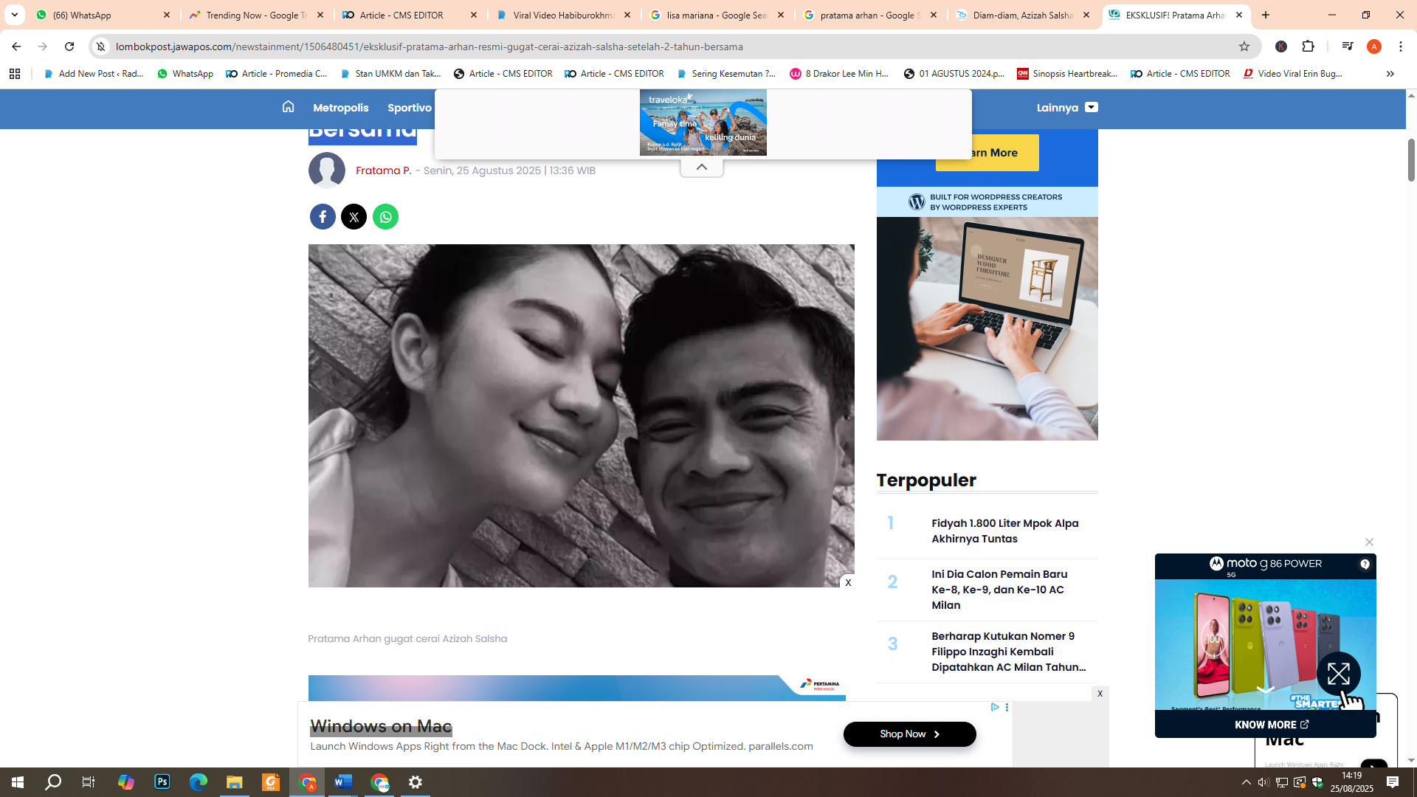This screenshot has width=1417, height=797.
Task: Reload the current page
Action: 69,46
